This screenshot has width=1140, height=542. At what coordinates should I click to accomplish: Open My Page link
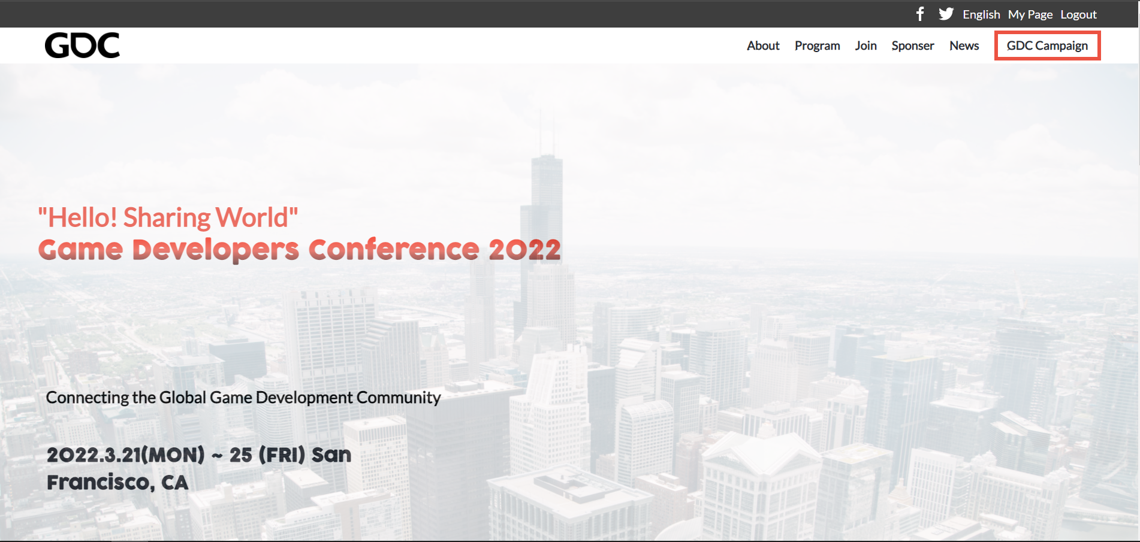[x=1030, y=14]
